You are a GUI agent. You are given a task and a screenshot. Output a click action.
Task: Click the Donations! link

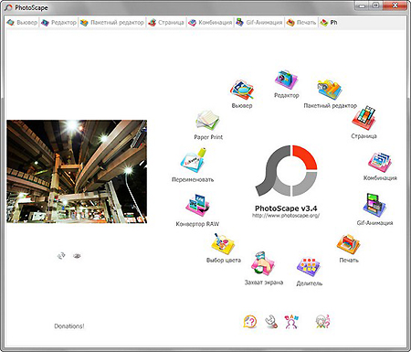click(69, 326)
